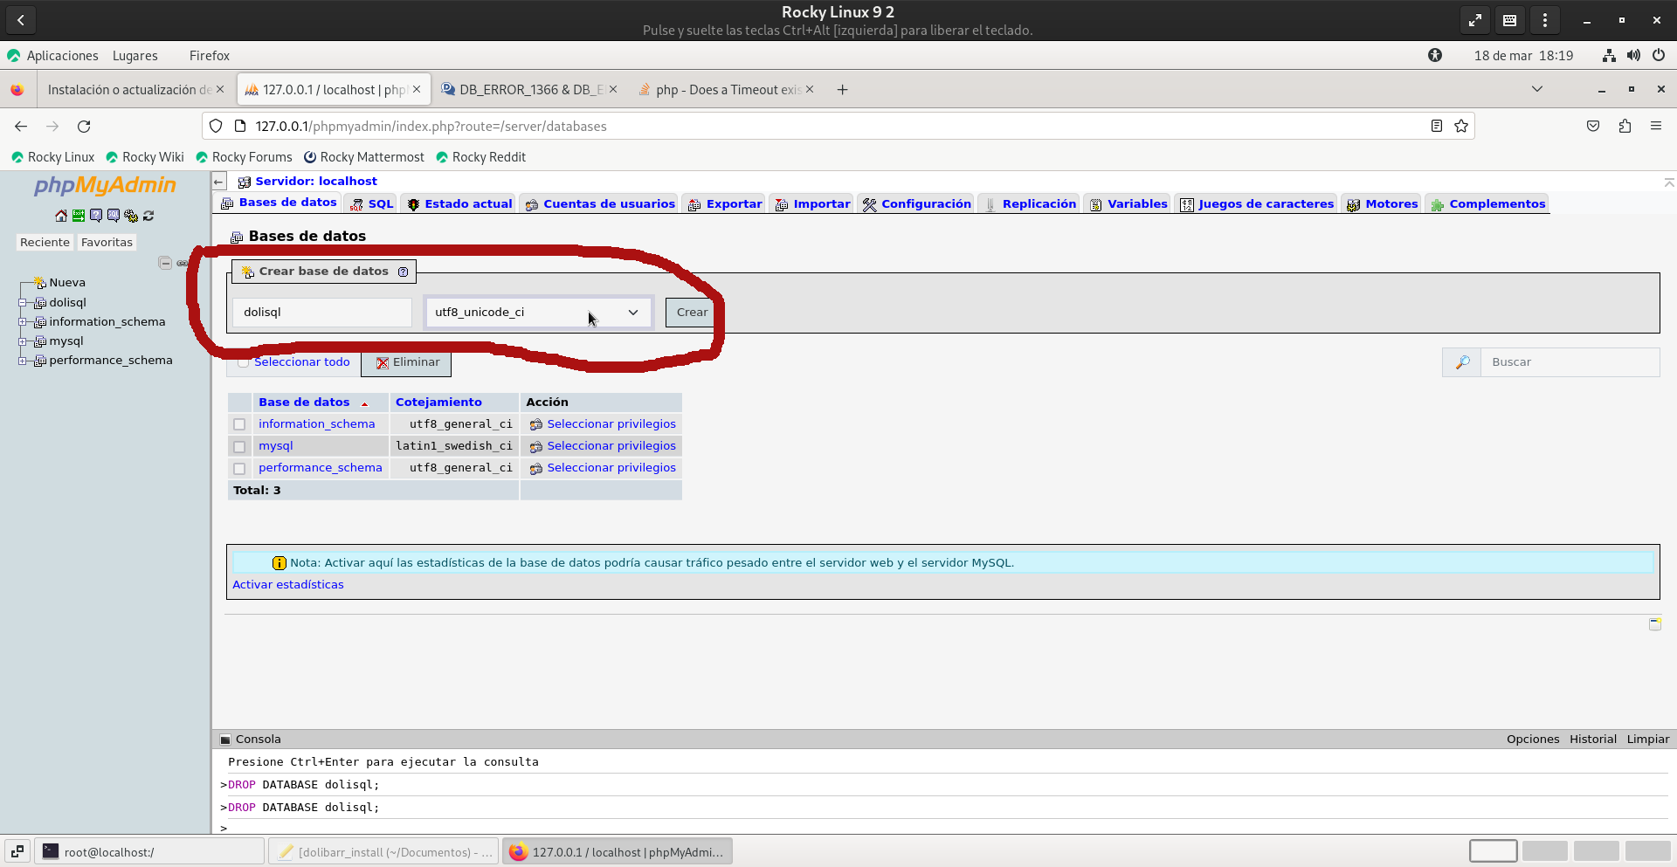Collapse the dolisql tree node

coord(23,303)
